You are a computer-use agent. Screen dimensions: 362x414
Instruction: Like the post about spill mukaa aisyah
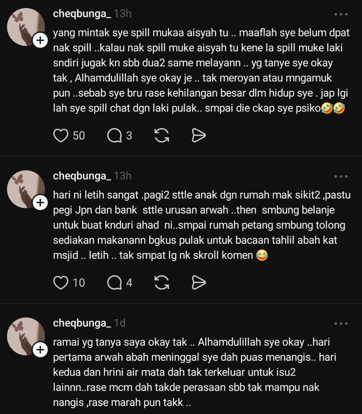[61, 136]
